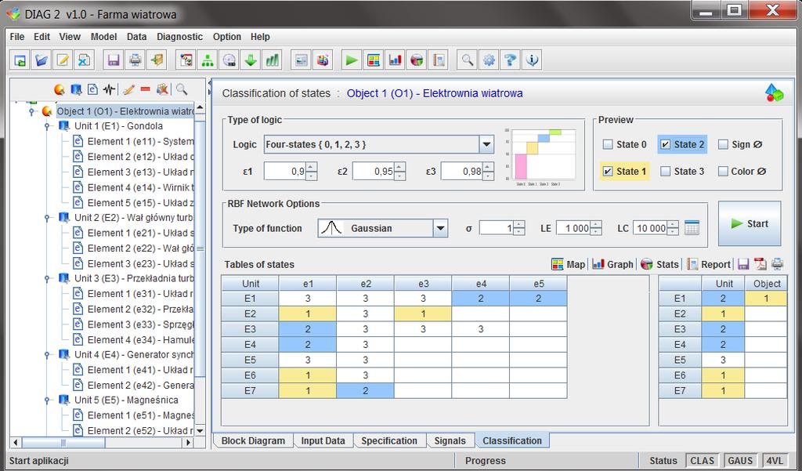Collapse the Unit 2 (E2) tree node
This screenshot has height=471, width=802.
tap(46, 218)
